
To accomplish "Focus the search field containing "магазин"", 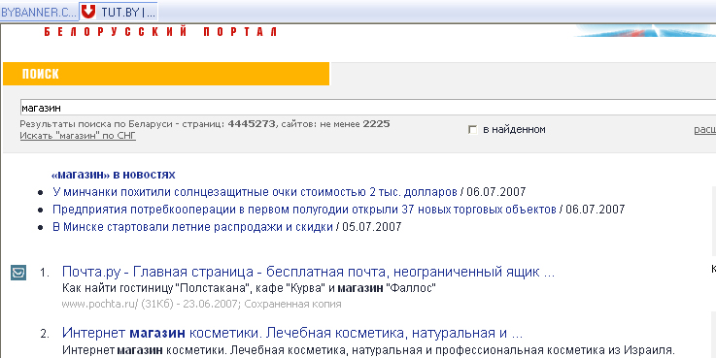I will pyautogui.click(x=367, y=108).
